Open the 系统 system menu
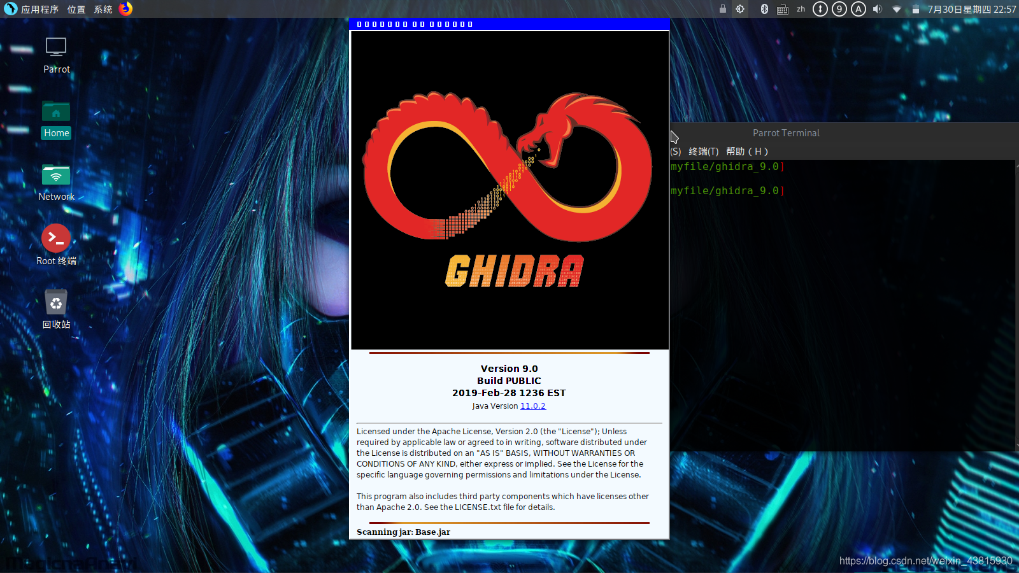The width and height of the screenshot is (1019, 573). [103, 9]
